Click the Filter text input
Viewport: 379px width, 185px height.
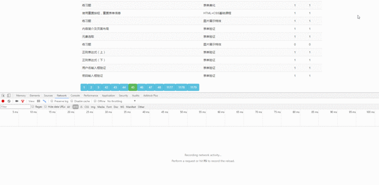tap(16, 107)
